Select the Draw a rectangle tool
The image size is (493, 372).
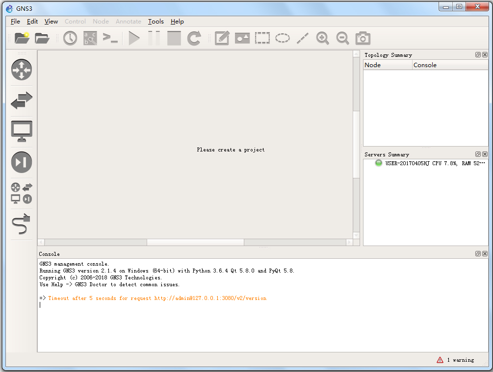262,38
